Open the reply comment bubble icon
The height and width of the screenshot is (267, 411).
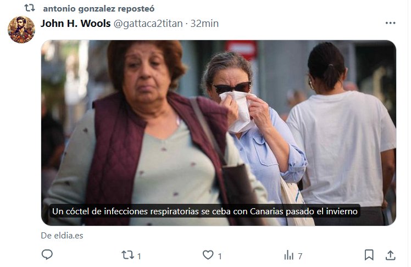pos(47,254)
